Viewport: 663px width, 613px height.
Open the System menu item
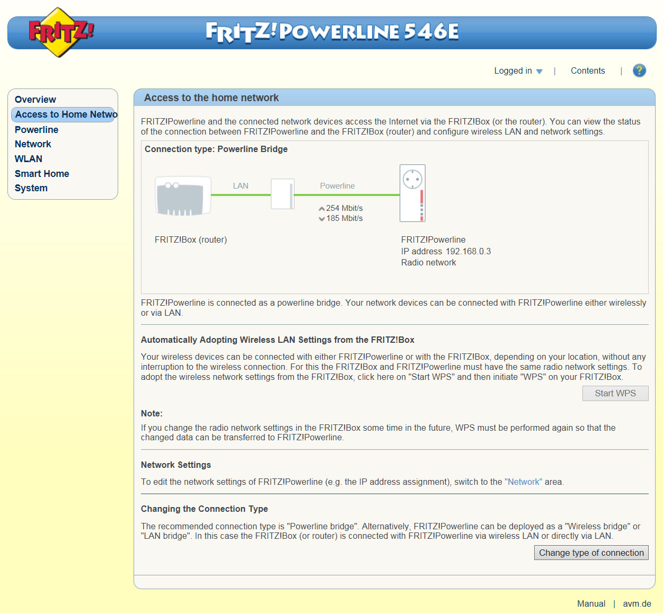[x=31, y=188]
